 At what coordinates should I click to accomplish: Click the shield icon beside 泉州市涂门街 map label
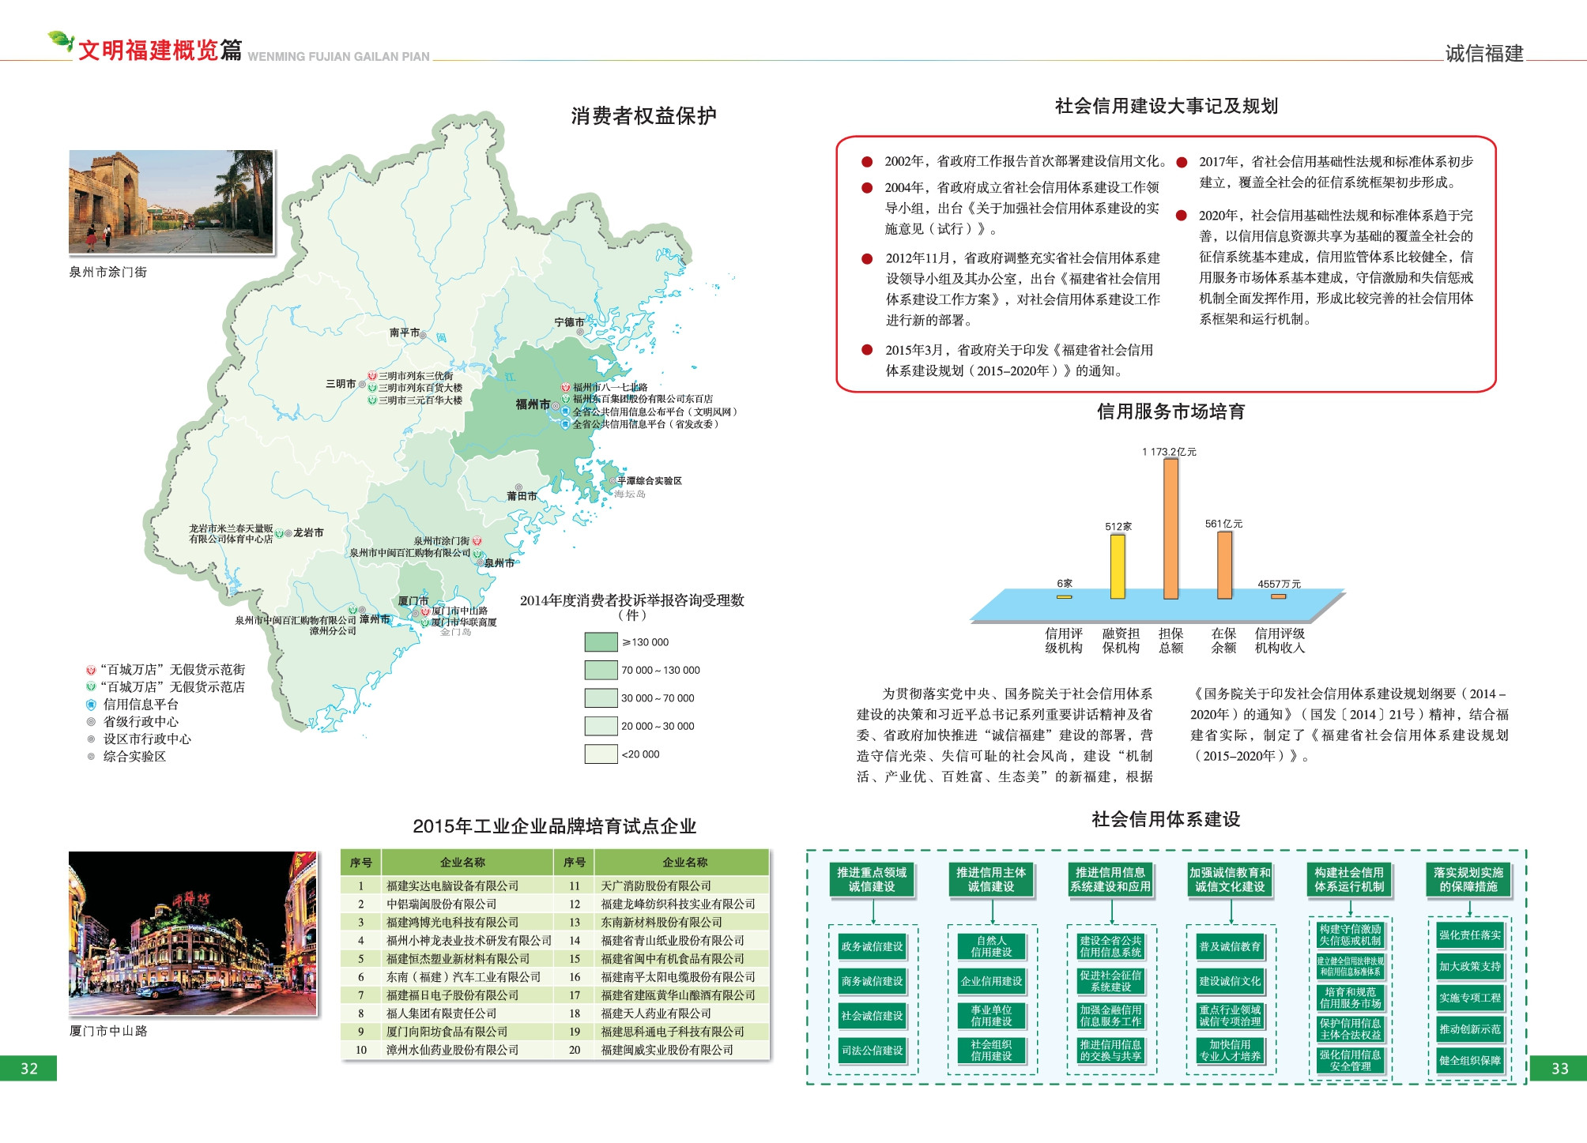pos(477,542)
